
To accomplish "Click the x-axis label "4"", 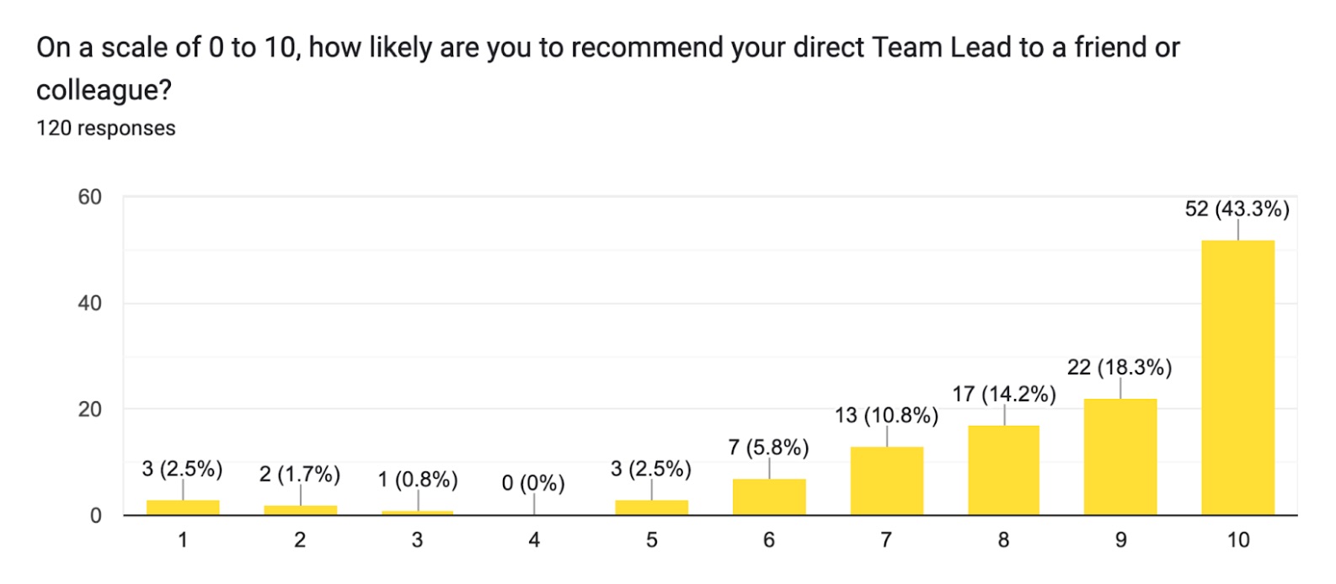I will tap(534, 540).
